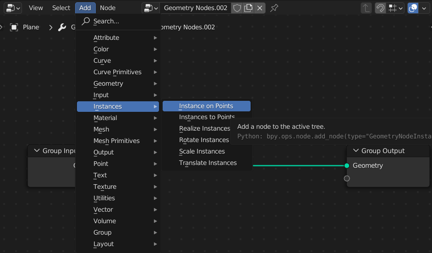This screenshot has height=253, width=432.
Task: Click the Plane object icon in breadcrumb
Action: [14, 27]
